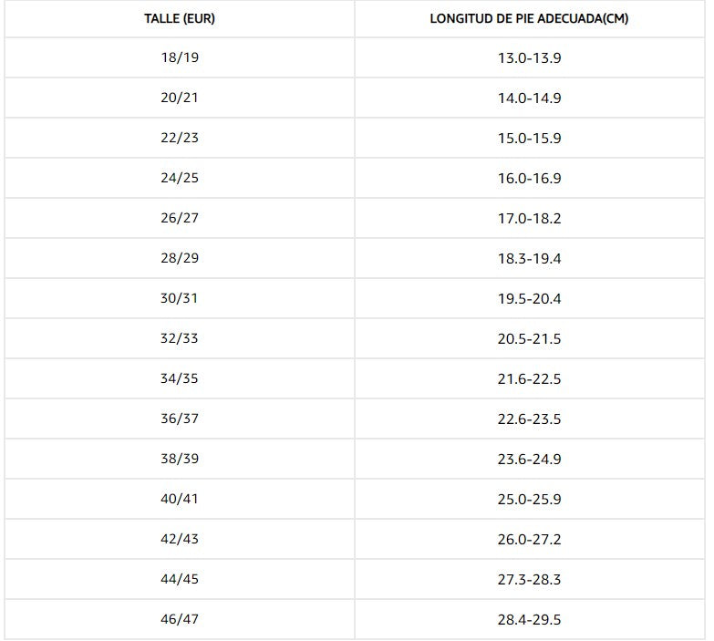
Task: Click the 46/47 size cell
Action: 180,619
